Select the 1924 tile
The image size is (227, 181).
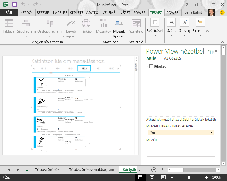70,68
